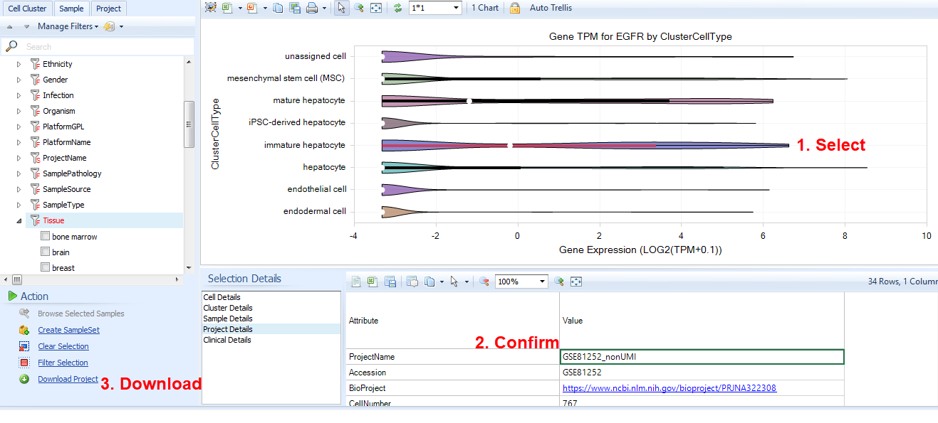Viewport: 938px width, 423px height.
Task: Click the chart export to PowerPoint icon
Action: (252, 8)
